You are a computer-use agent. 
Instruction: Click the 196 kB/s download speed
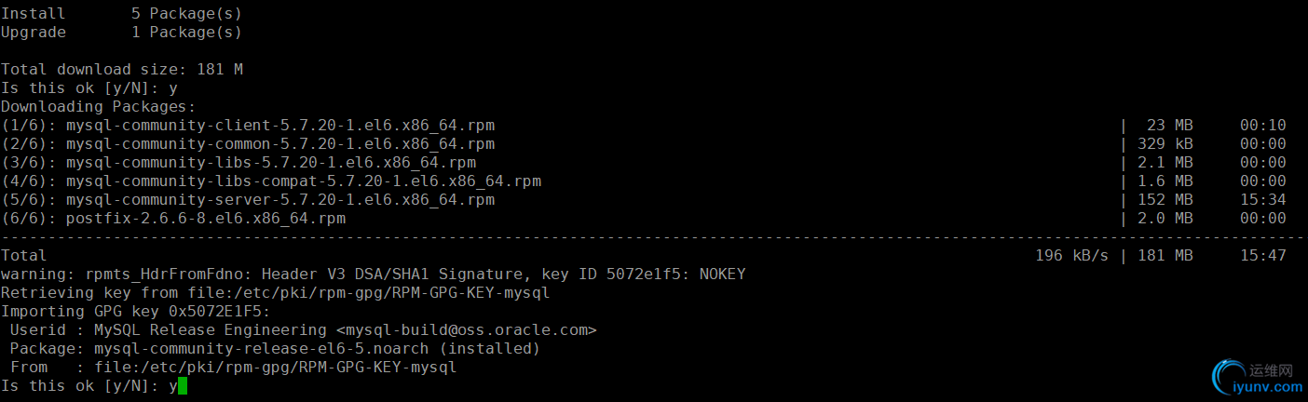tap(1072, 256)
